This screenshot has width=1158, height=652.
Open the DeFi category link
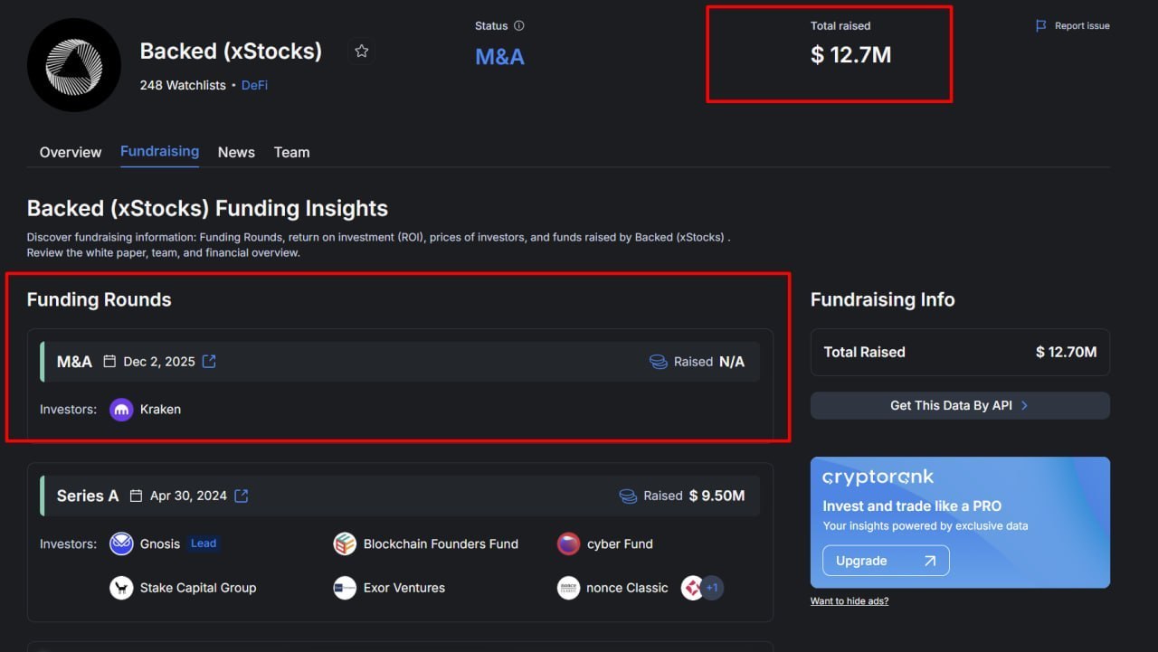pos(254,85)
